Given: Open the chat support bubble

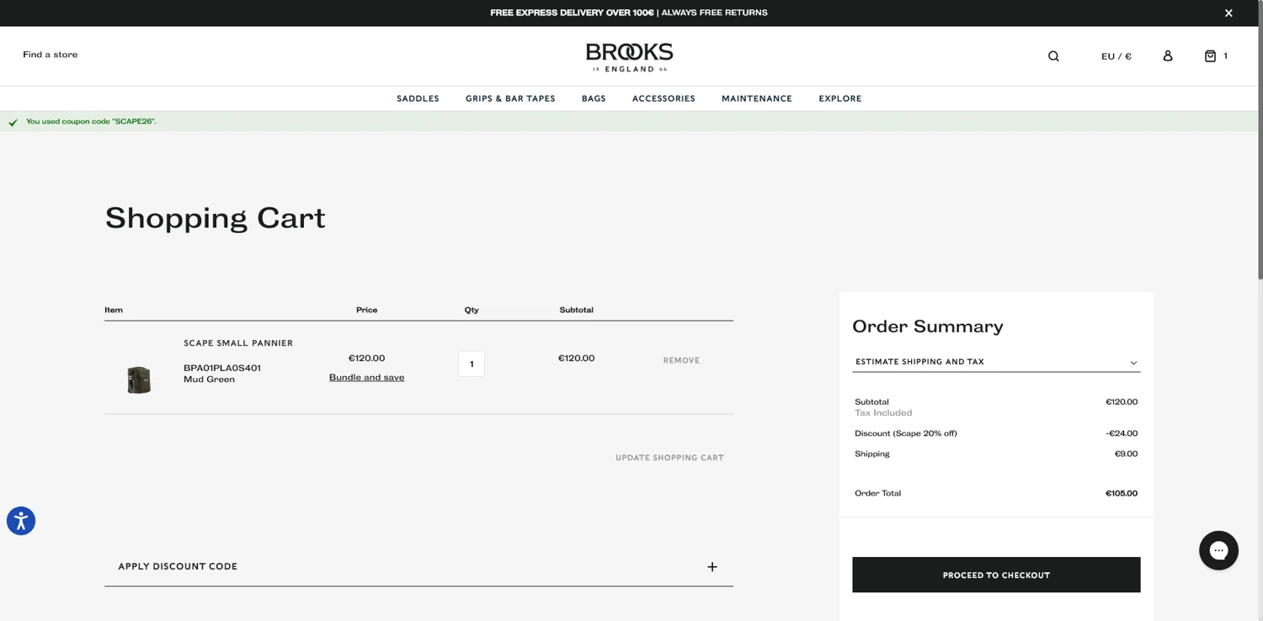Looking at the screenshot, I should pyautogui.click(x=1218, y=550).
